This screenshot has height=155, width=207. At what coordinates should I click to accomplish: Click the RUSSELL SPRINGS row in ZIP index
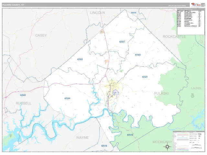click(189, 26)
